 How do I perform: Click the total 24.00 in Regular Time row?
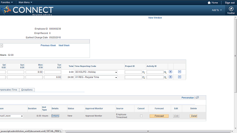[70, 77]
